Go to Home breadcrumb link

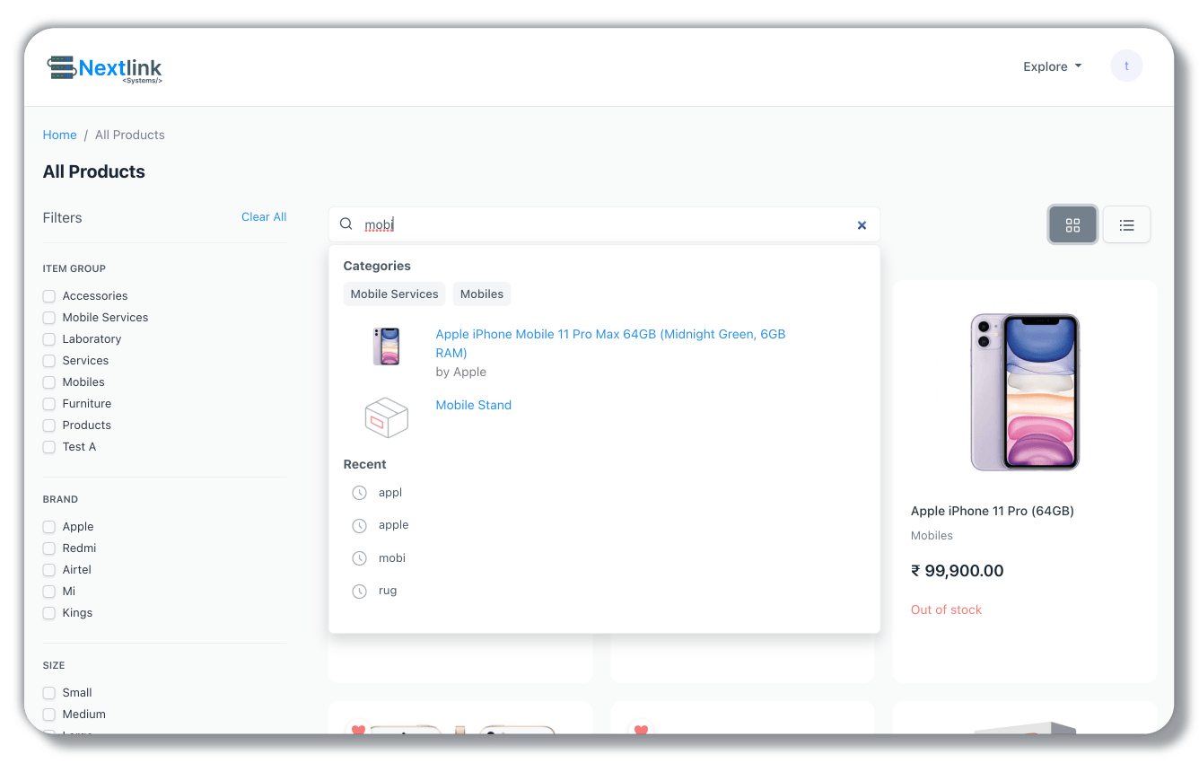(x=60, y=135)
